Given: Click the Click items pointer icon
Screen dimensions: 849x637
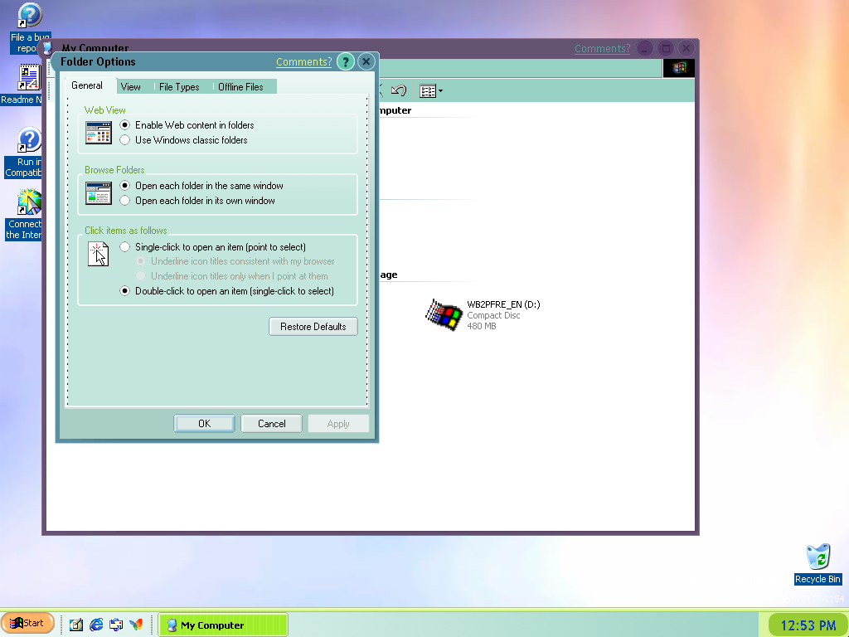Looking at the screenshot, I should (99, 254).
